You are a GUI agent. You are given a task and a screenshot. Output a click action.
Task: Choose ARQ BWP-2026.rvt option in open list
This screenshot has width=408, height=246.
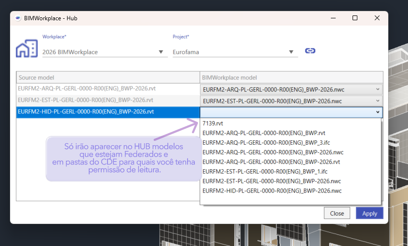coord(290,162)
